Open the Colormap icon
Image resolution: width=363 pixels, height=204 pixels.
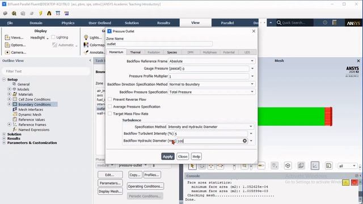[x=86, y=45]
